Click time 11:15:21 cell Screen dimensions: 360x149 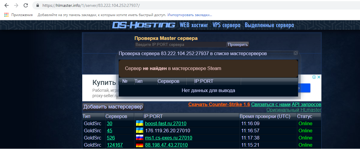250,145
